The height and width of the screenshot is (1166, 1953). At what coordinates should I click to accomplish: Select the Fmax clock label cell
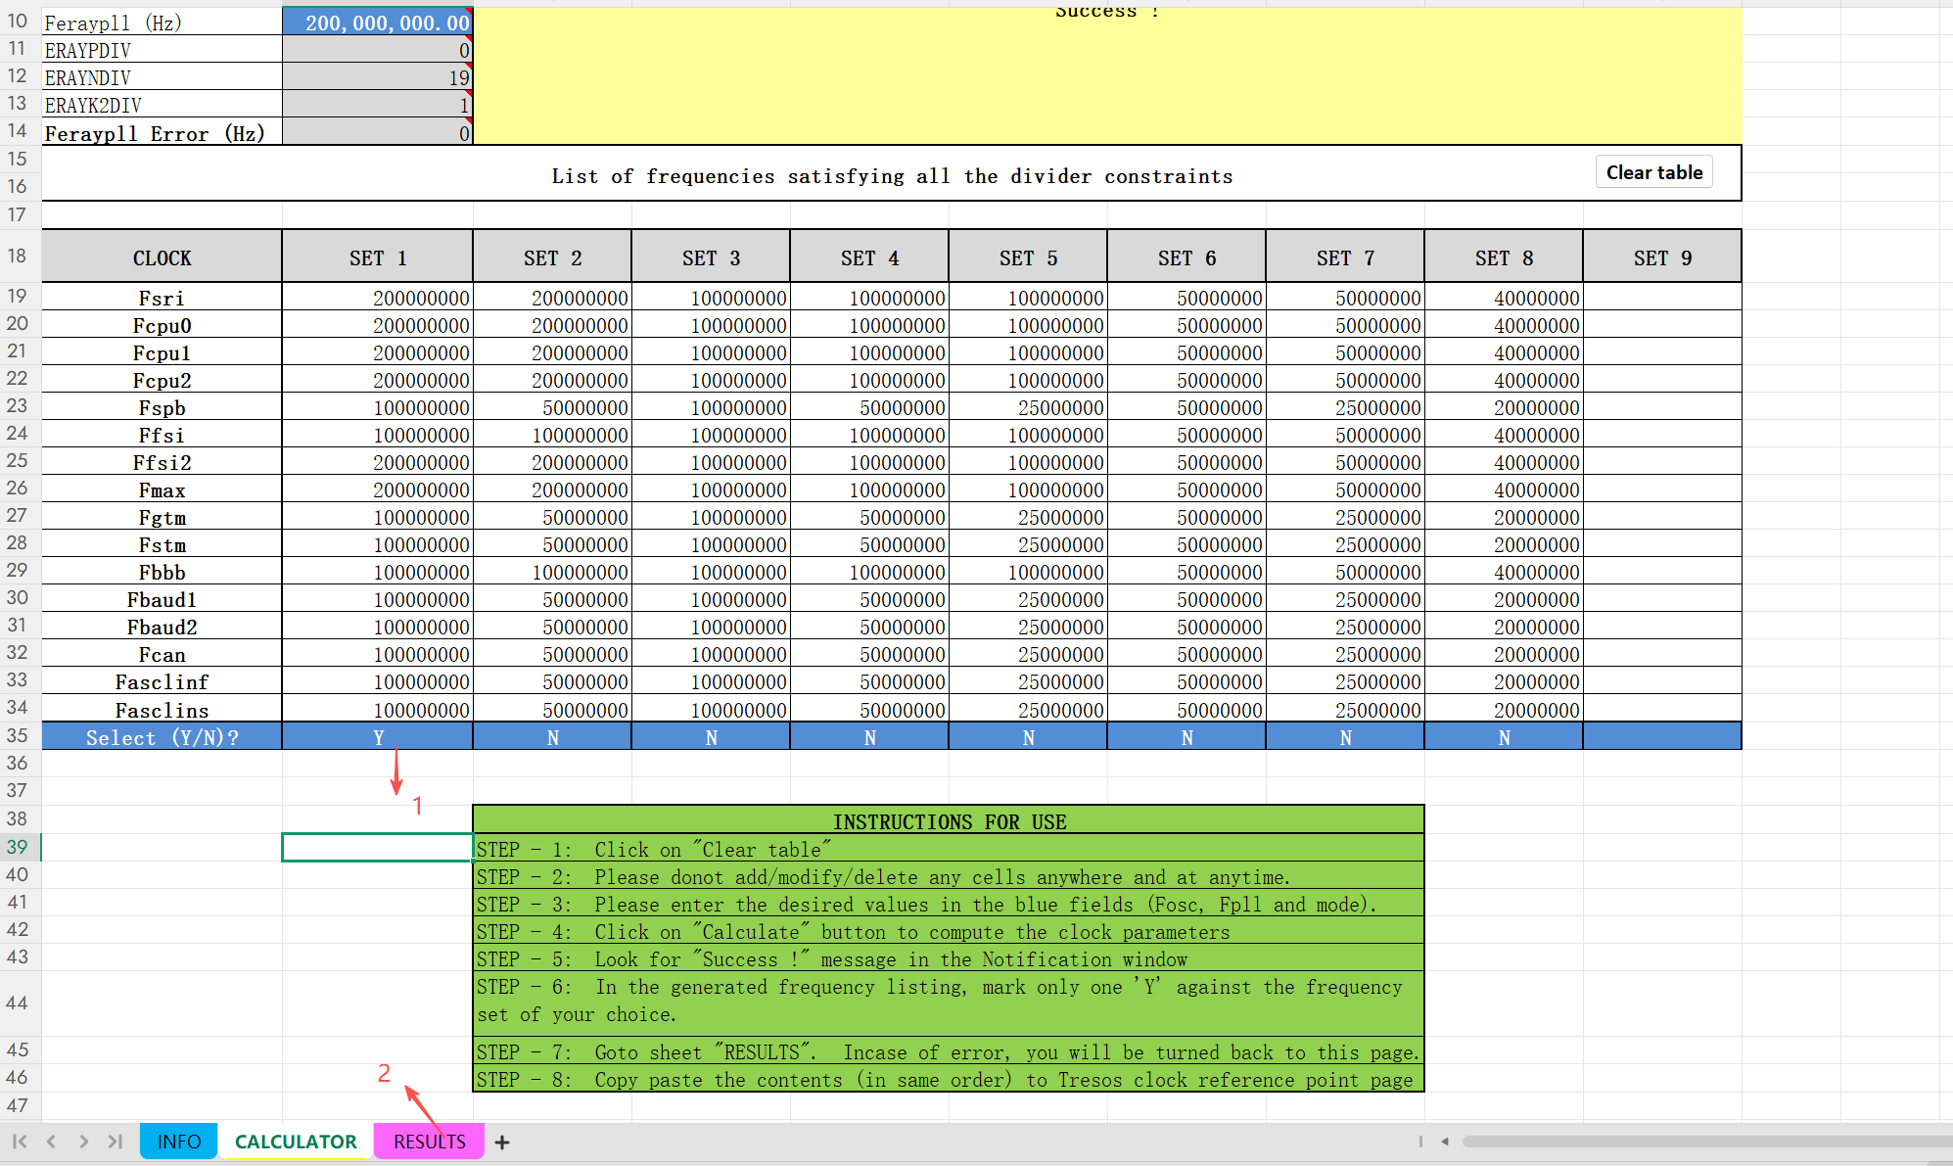point(162,490)
